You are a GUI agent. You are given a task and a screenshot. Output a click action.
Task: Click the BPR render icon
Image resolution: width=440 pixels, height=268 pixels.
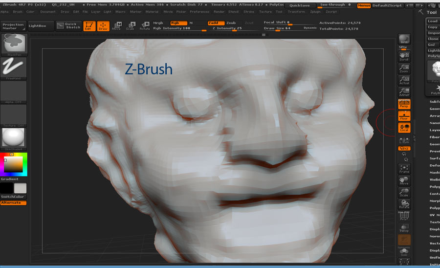click(x=404, y=40)
